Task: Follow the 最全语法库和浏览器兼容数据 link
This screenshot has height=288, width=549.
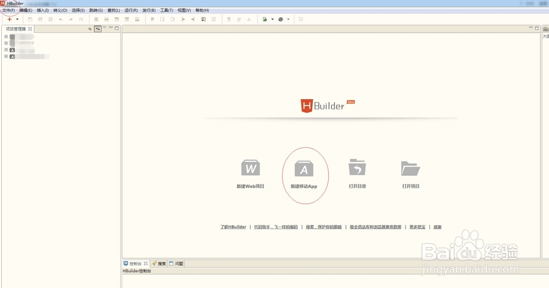Action: point(376,227)
